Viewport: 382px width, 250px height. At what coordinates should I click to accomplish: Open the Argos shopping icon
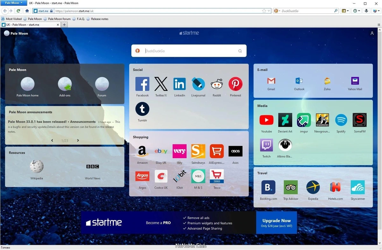[x=142, y=176]
